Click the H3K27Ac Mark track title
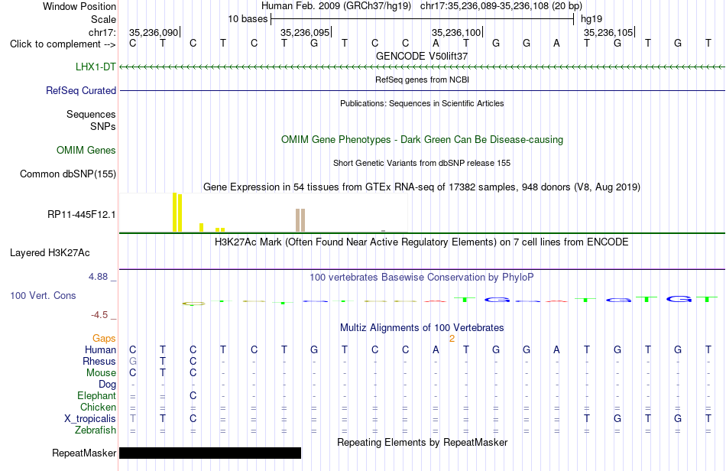726x471 pixels. (422, 242)
